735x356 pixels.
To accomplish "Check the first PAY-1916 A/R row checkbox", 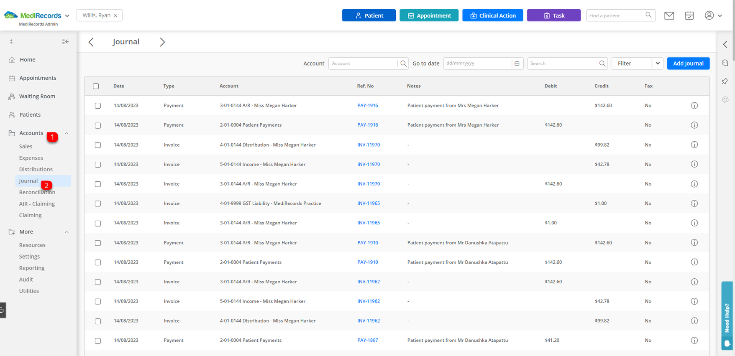I will pyautogui.click(x=98, y=106).
